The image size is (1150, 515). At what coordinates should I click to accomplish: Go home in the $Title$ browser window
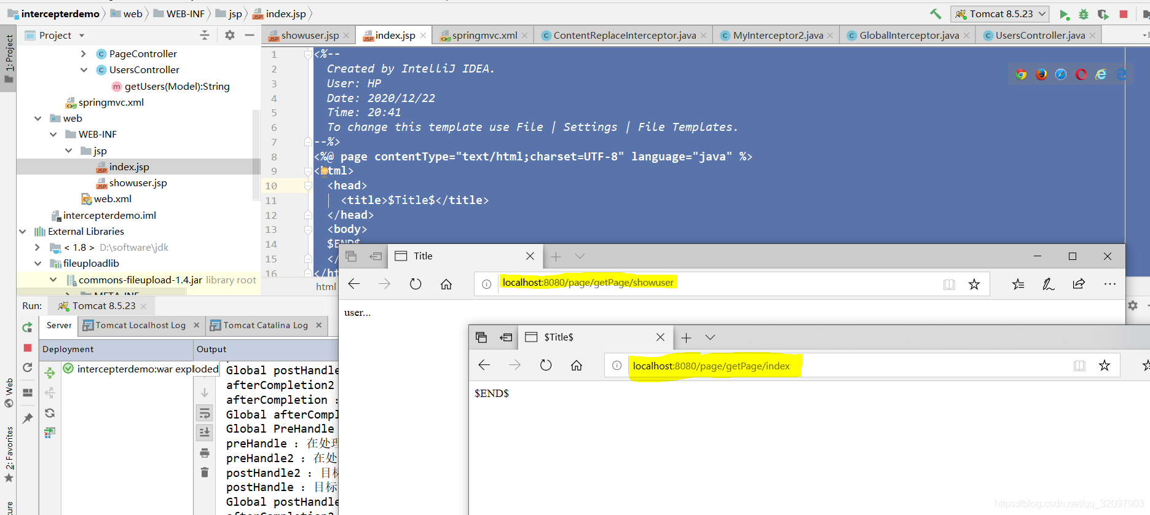click(577, 366)
